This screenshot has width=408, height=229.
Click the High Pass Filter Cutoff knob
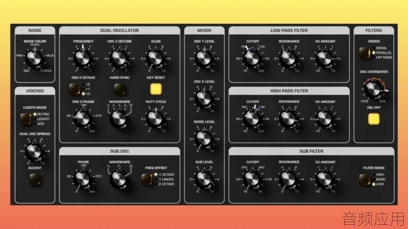tap(252, 119)
